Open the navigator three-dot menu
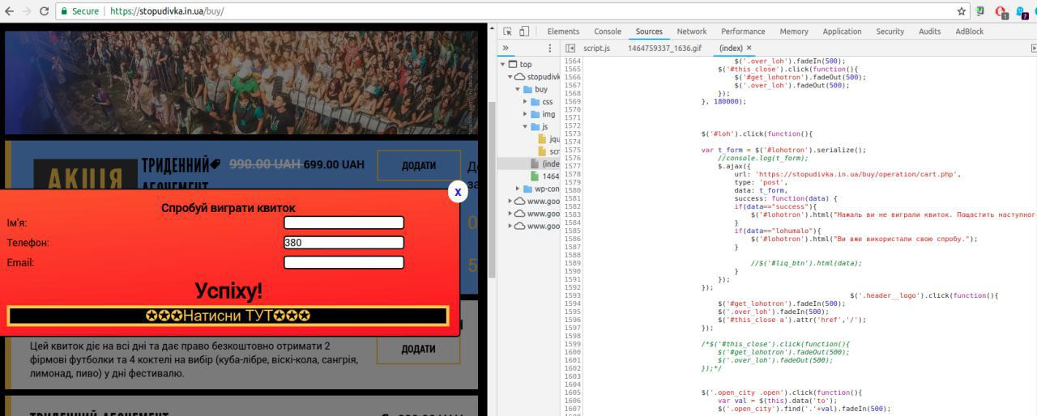 (x=550, y=48)
